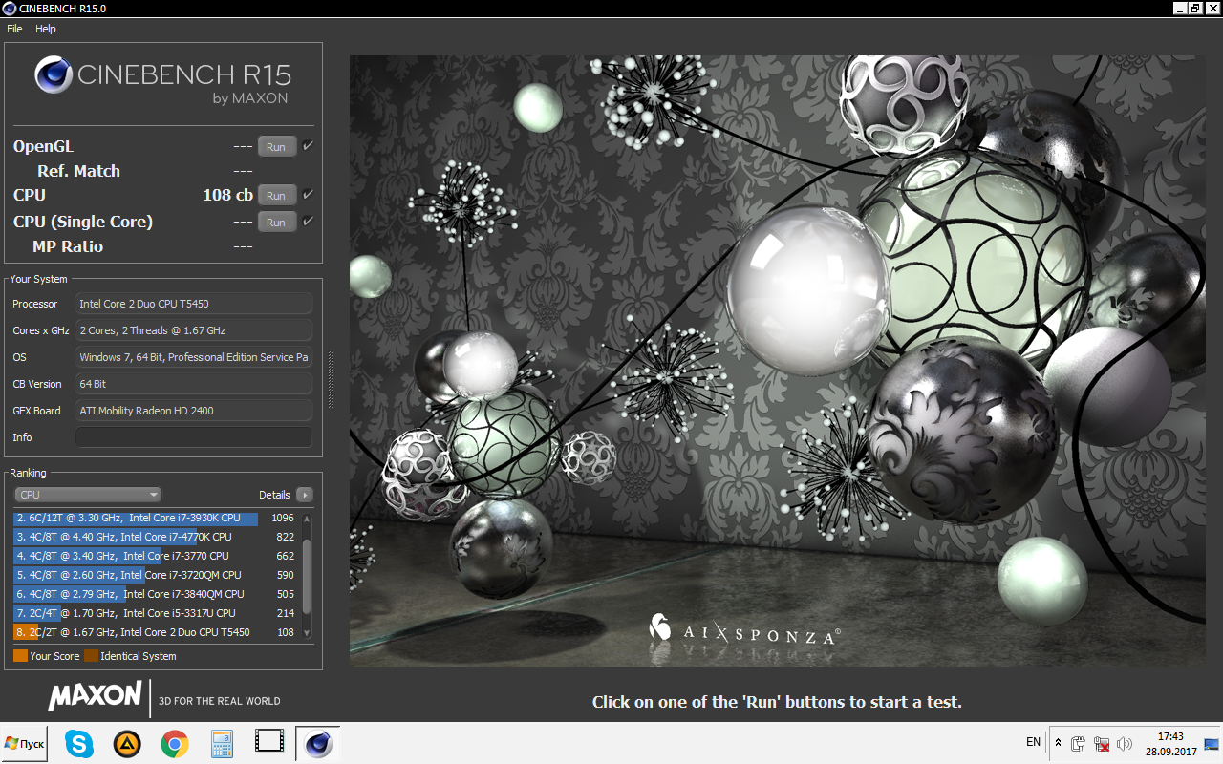Toggle the CPU (Single Core) checkbox
The width and height of the screenshot is (1223, 764).
point(308,222)
